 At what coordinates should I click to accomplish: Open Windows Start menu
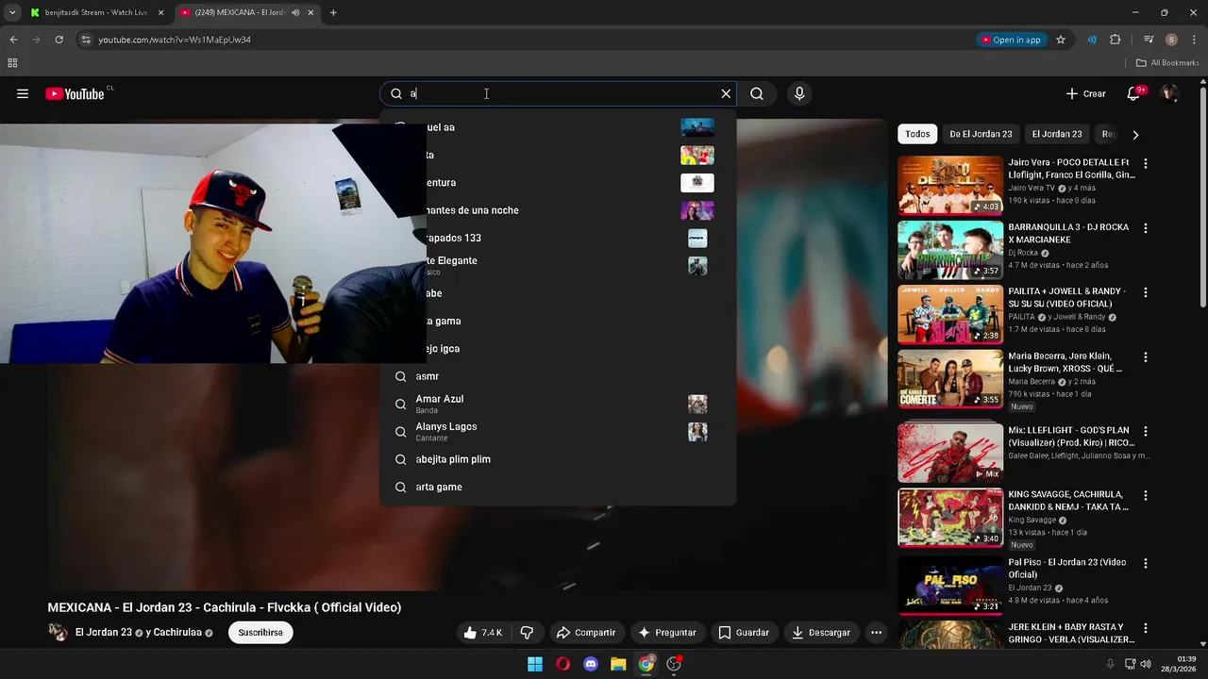535,664
